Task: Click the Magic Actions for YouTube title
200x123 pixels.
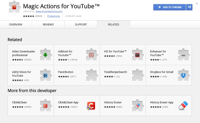Action: 61,6
